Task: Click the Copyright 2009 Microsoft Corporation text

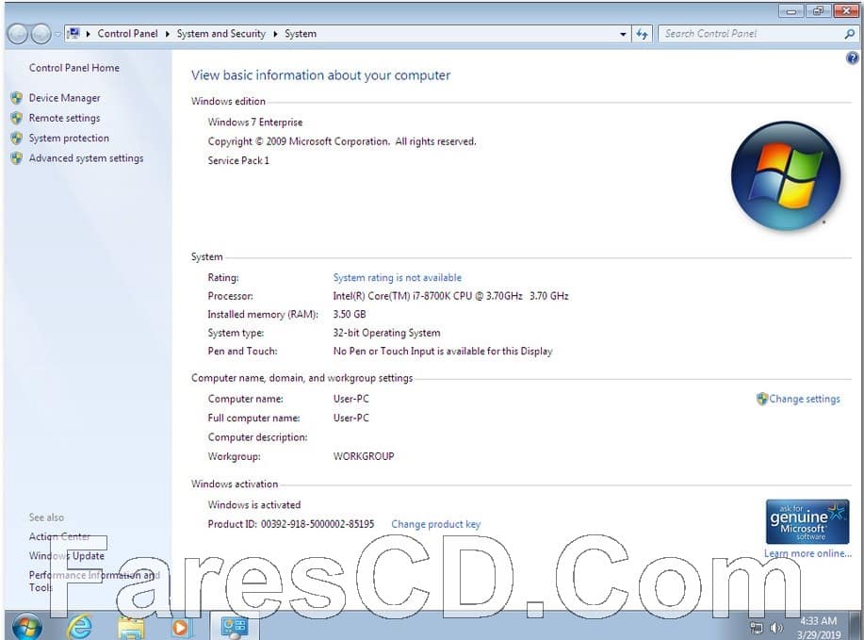Action: [342, 141]
